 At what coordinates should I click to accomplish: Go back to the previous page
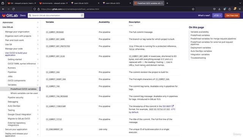pyautogui.click(x=3, y=9)
